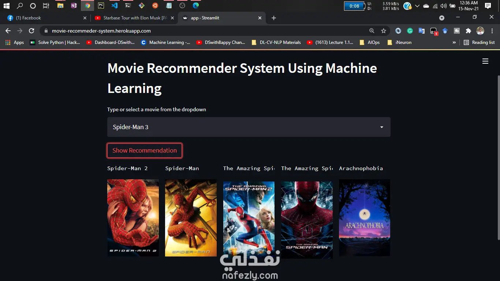Image resolution: width=500 pixels, height=281 pixels.
Task: Open the (1613) Lecture 1.1... bookmark
Action: 330,42
